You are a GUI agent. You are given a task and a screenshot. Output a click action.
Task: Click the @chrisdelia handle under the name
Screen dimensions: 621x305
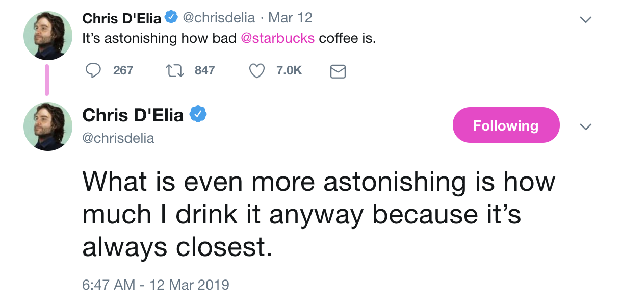118,137
